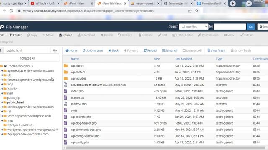Open /home/wordpr57 root in tree
Image resolution: width=268 pixels, height=150 pixels.
pos(20,66)
